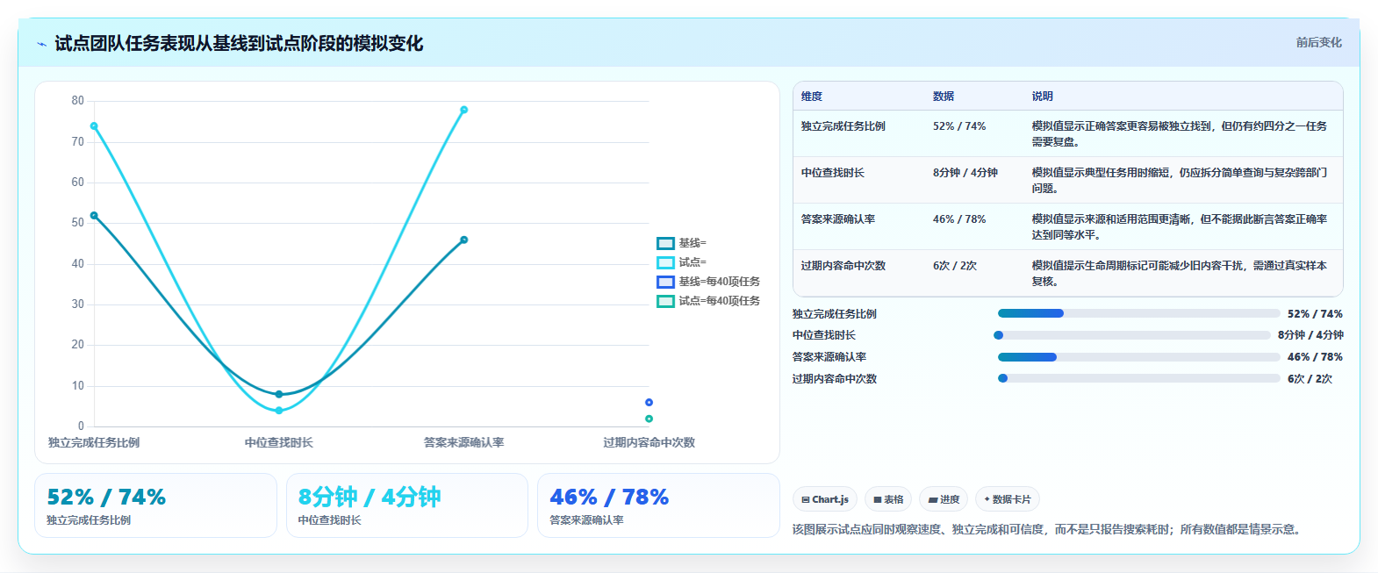
Task: Toggle the teal 试点=每40项任务 legend swatch
Action: point(665,301)
